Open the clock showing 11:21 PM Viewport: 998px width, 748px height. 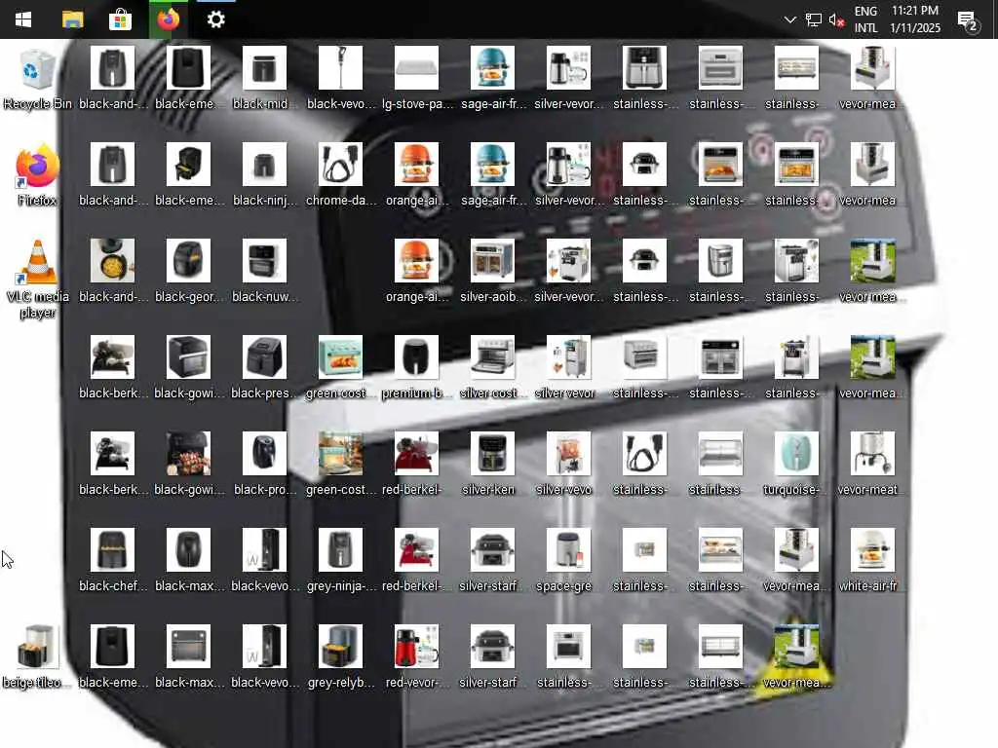click(914, 19)
